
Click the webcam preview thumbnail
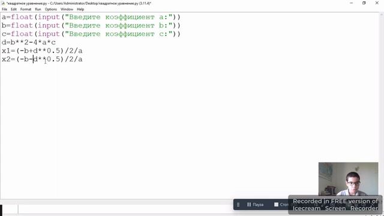348,179
